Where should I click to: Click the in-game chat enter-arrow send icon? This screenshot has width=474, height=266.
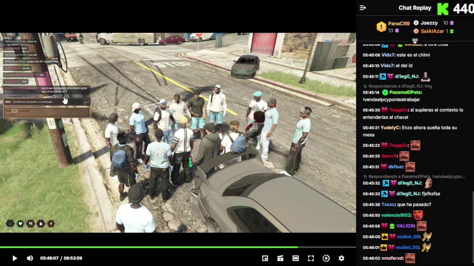pyautogui.click(x=87, y=102)
